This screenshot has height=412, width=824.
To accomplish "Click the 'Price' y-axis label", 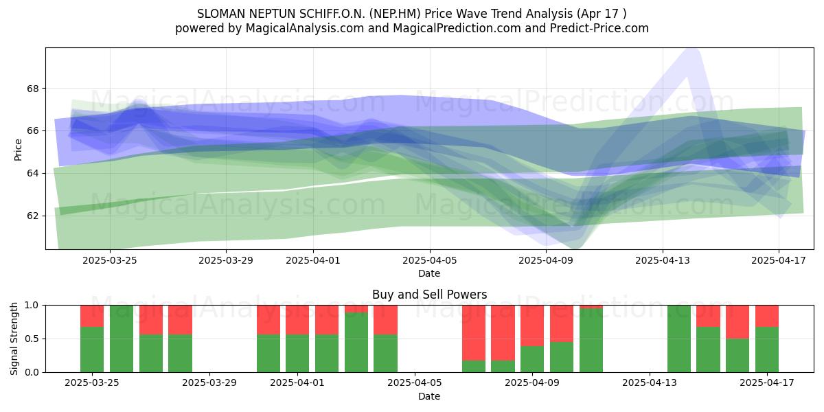I will [x=18, y=149].
